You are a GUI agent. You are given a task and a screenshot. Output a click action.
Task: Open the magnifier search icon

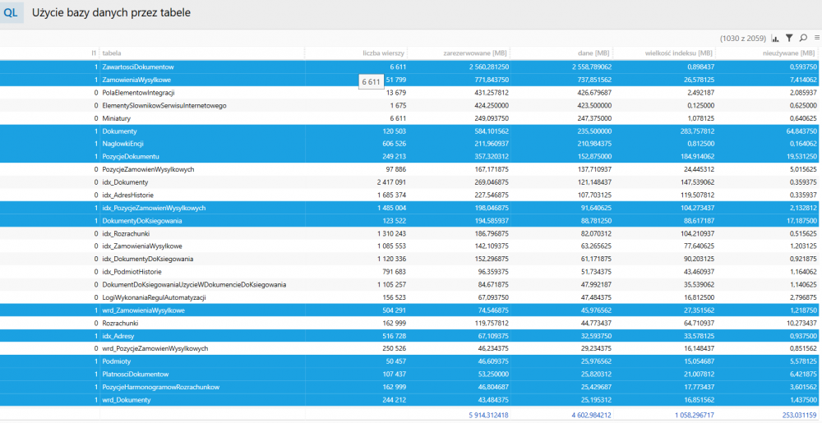[803, 39]
